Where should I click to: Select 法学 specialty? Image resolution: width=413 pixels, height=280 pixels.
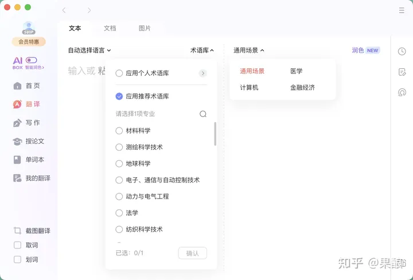pos(119,213)
